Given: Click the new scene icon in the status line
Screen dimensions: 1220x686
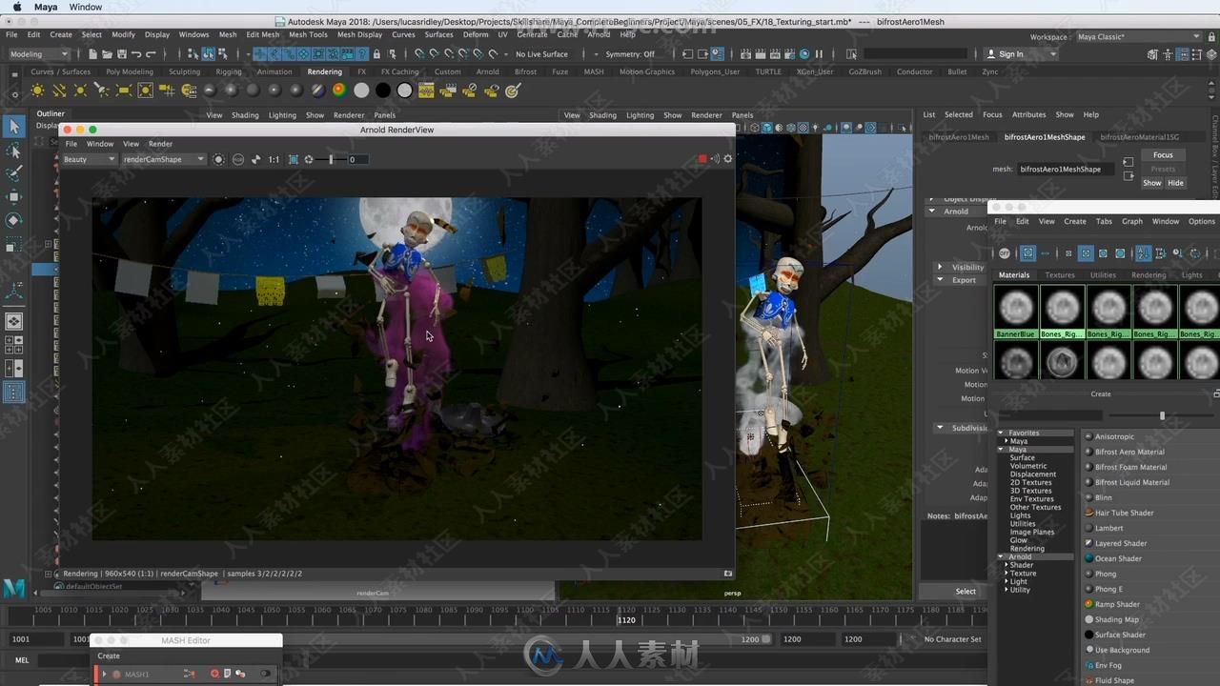Looking at the screenshot, I should [93, 54].
